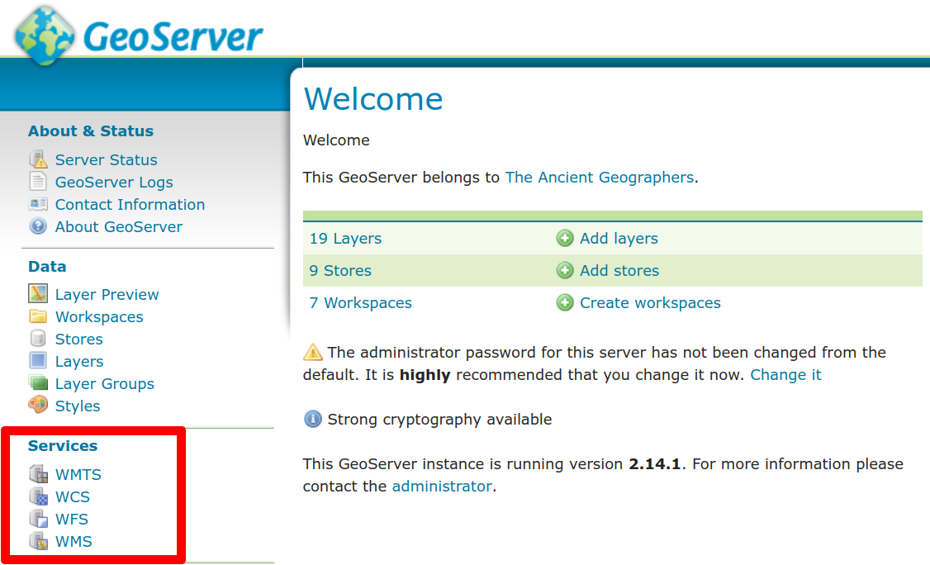Open the Layers list in sidebar

click(x=79, y=362)
